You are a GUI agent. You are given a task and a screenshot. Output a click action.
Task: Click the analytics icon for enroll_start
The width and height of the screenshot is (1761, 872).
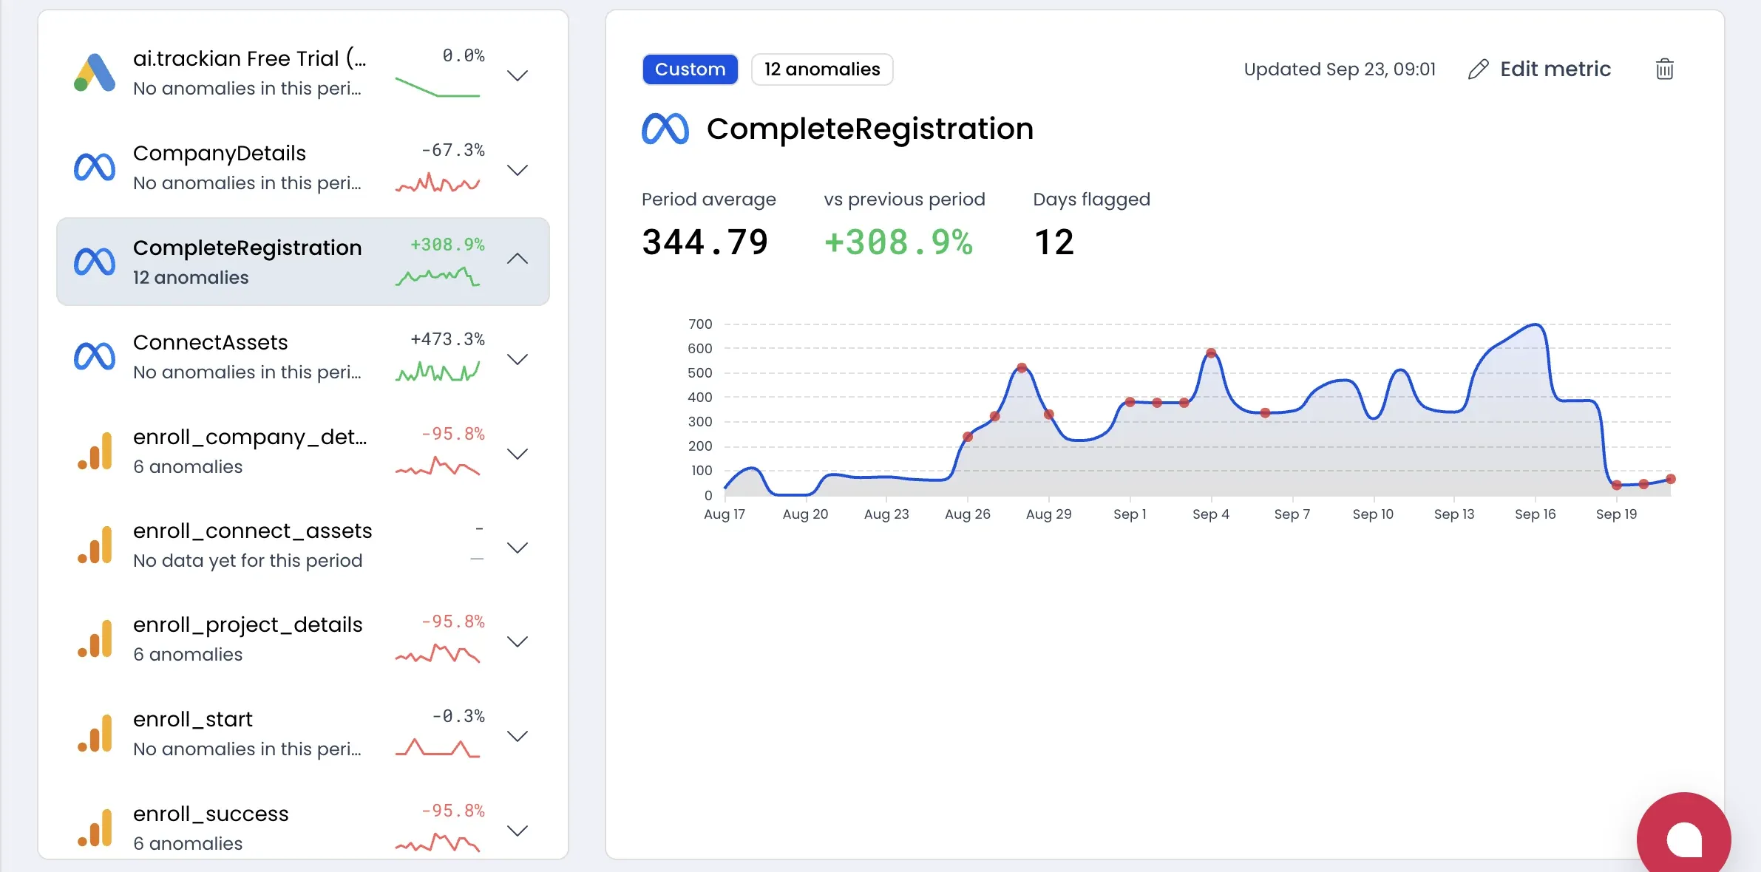(x=95, y=734)
